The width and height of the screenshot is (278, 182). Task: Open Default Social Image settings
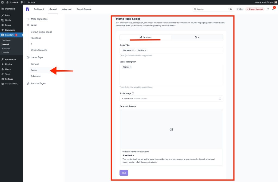(x=42, y=32)
